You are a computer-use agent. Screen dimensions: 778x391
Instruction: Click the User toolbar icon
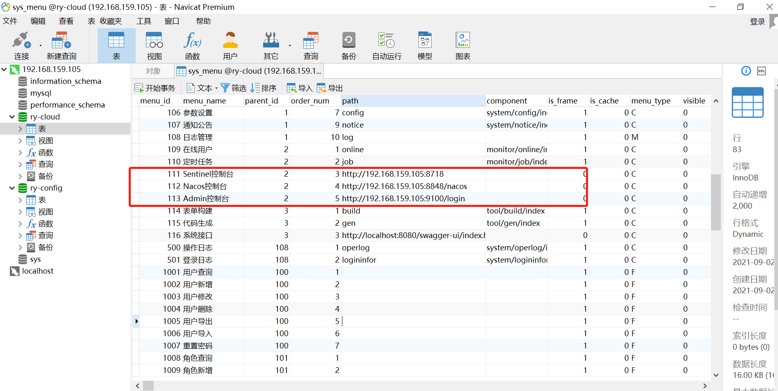pos(230,46)
